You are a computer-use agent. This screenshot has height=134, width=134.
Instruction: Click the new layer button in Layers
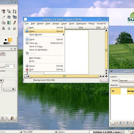(x=114, y=123)
